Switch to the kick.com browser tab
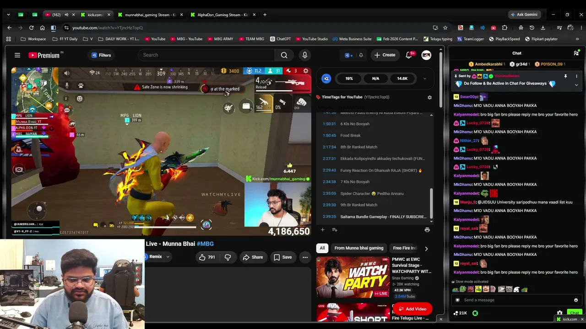The width and height of the screenshot is (586, 329). (x=95, y=15)
